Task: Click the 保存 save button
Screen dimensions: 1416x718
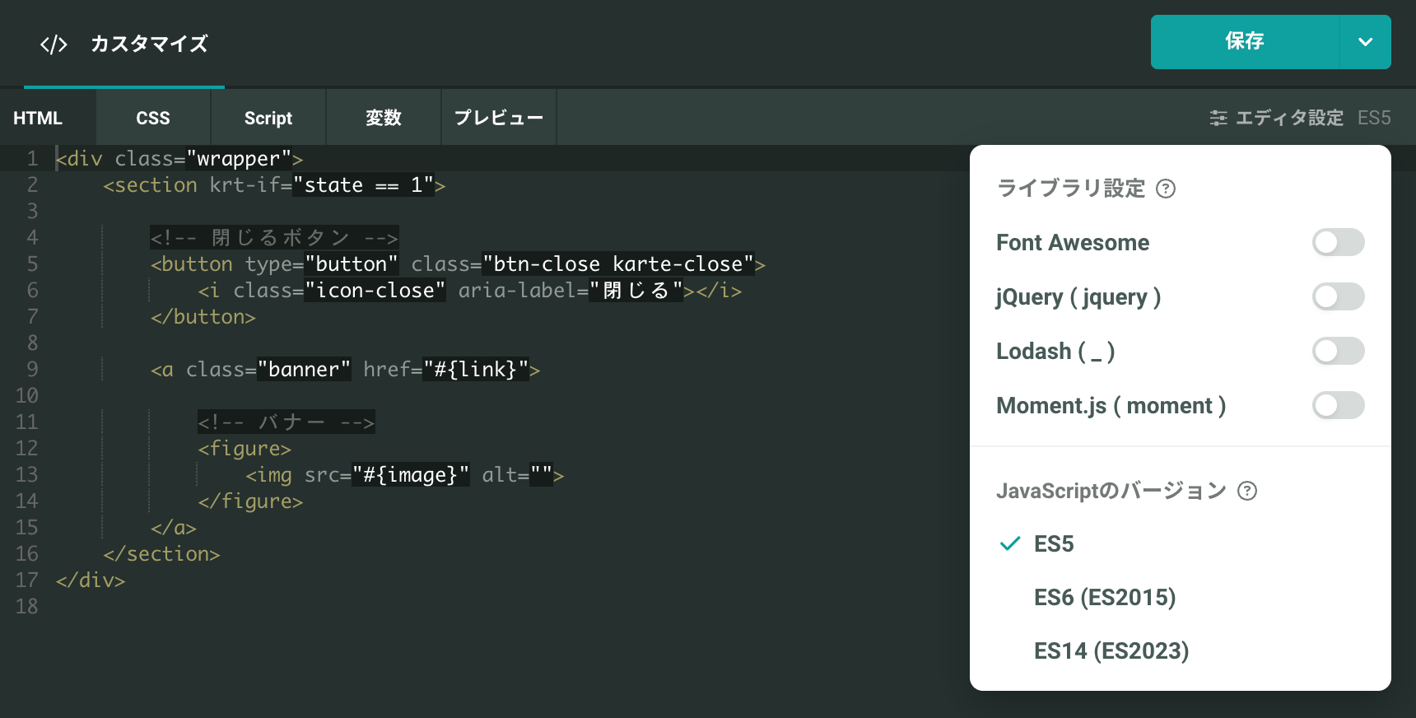Action: coord(1245,42)
